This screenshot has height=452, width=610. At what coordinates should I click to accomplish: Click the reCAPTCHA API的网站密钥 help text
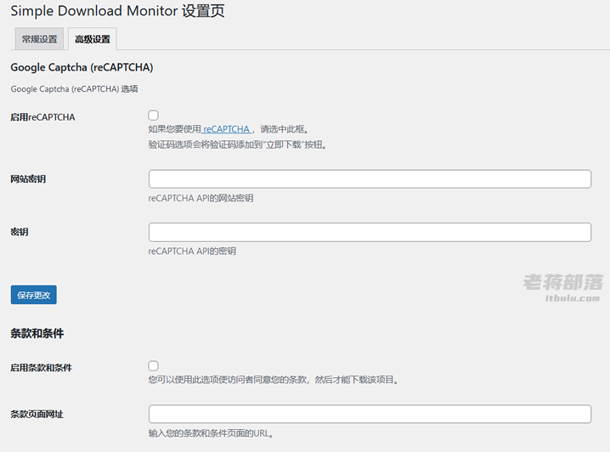pyautogui.click(x=201, y=198)
